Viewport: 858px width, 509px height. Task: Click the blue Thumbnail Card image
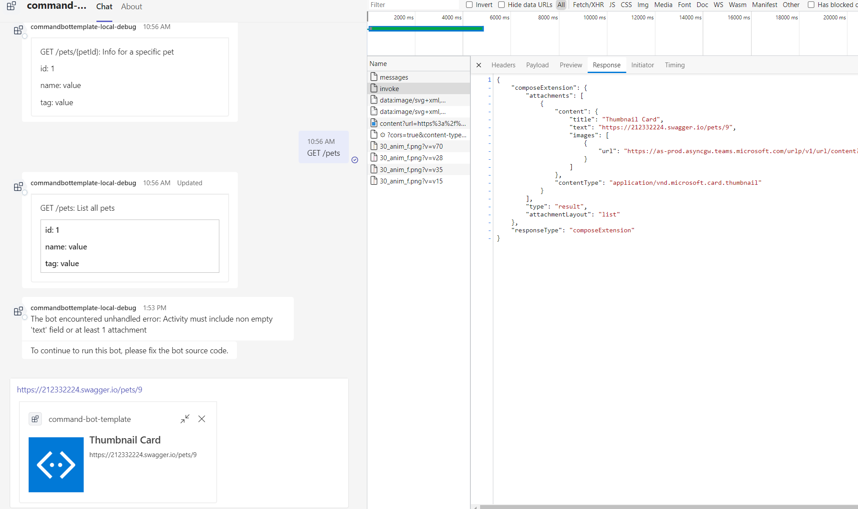(x=56, y=465)
